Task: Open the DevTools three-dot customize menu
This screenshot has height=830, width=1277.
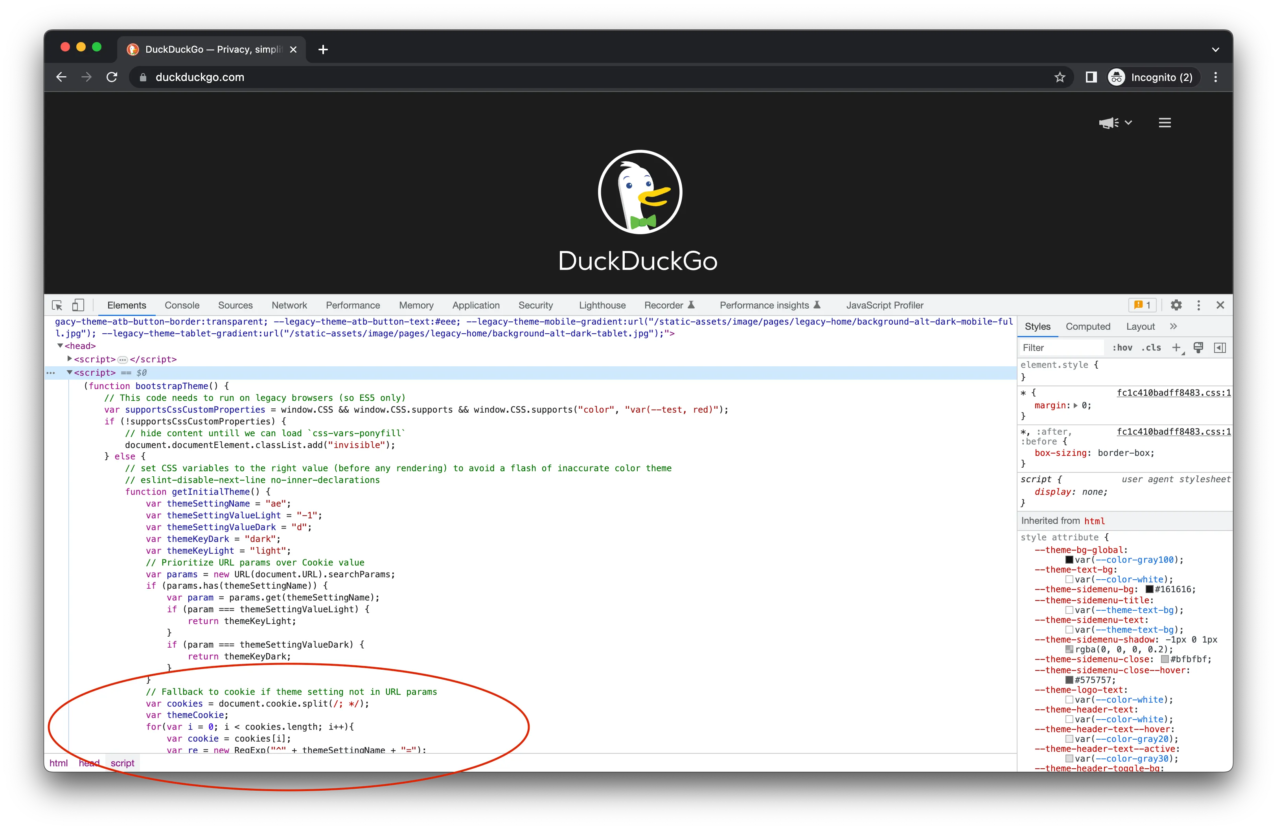Action: (1199, 305)
